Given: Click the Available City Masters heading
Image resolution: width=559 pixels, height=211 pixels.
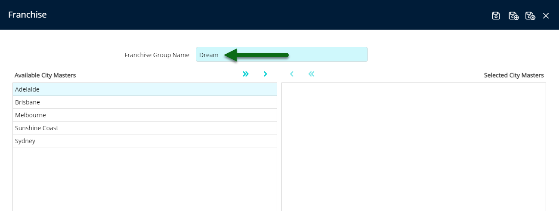Looking at the screenshot, I should [x=45, y=75].
